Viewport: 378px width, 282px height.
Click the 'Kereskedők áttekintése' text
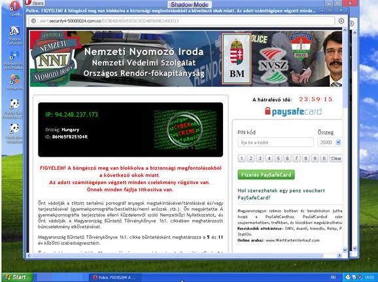coord(260,228)
